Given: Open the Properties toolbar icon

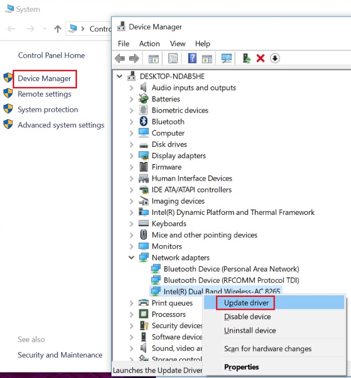Looking at the screenshot, I should [x=173, y=58].
